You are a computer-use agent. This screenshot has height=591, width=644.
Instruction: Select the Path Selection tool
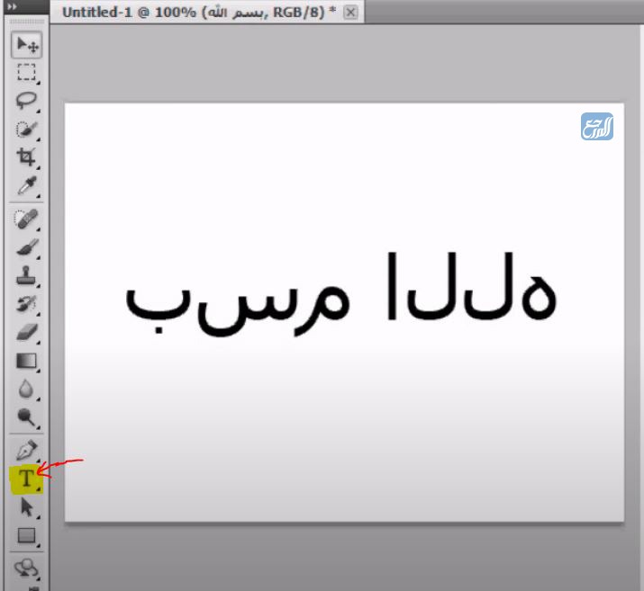[x=27, y=507]
